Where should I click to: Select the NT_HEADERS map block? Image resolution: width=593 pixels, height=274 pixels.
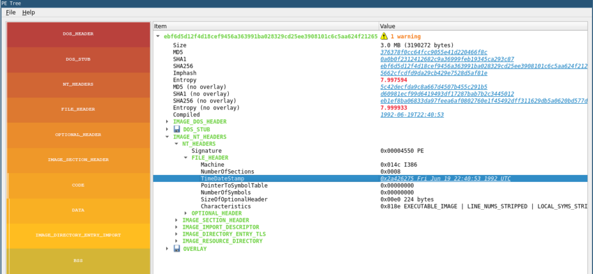78,85
